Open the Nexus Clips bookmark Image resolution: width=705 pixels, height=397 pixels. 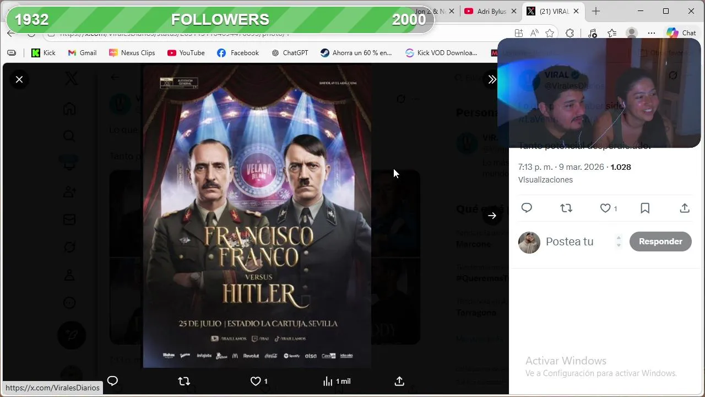point(132,53)
